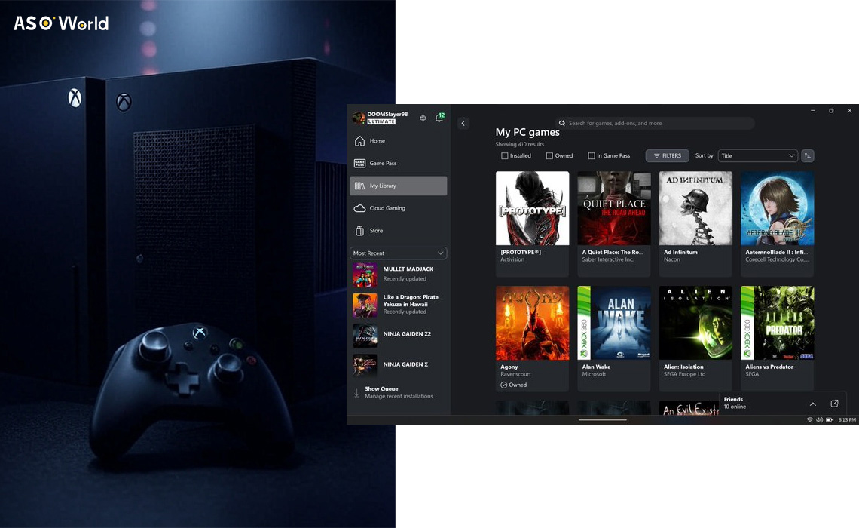Image resolution: width=859 pixels, height=528 pixels.
Task: Click the Cloud Gaming cloud icon
Action: (359, 208)
